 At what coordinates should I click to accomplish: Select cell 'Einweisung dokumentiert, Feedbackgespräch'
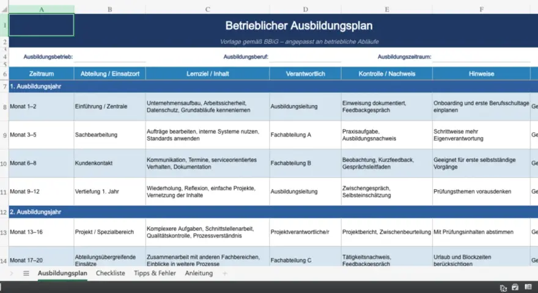[386, 107]
